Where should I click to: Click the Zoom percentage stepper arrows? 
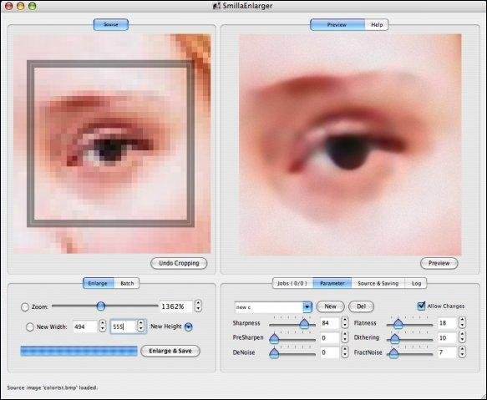pos(198,306)
